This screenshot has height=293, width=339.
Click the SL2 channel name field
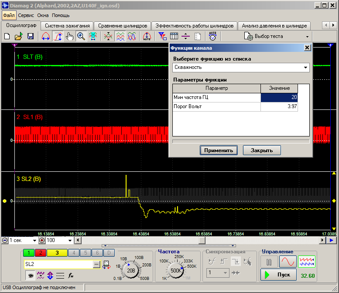pyautogui.click(x=59, y=264)
